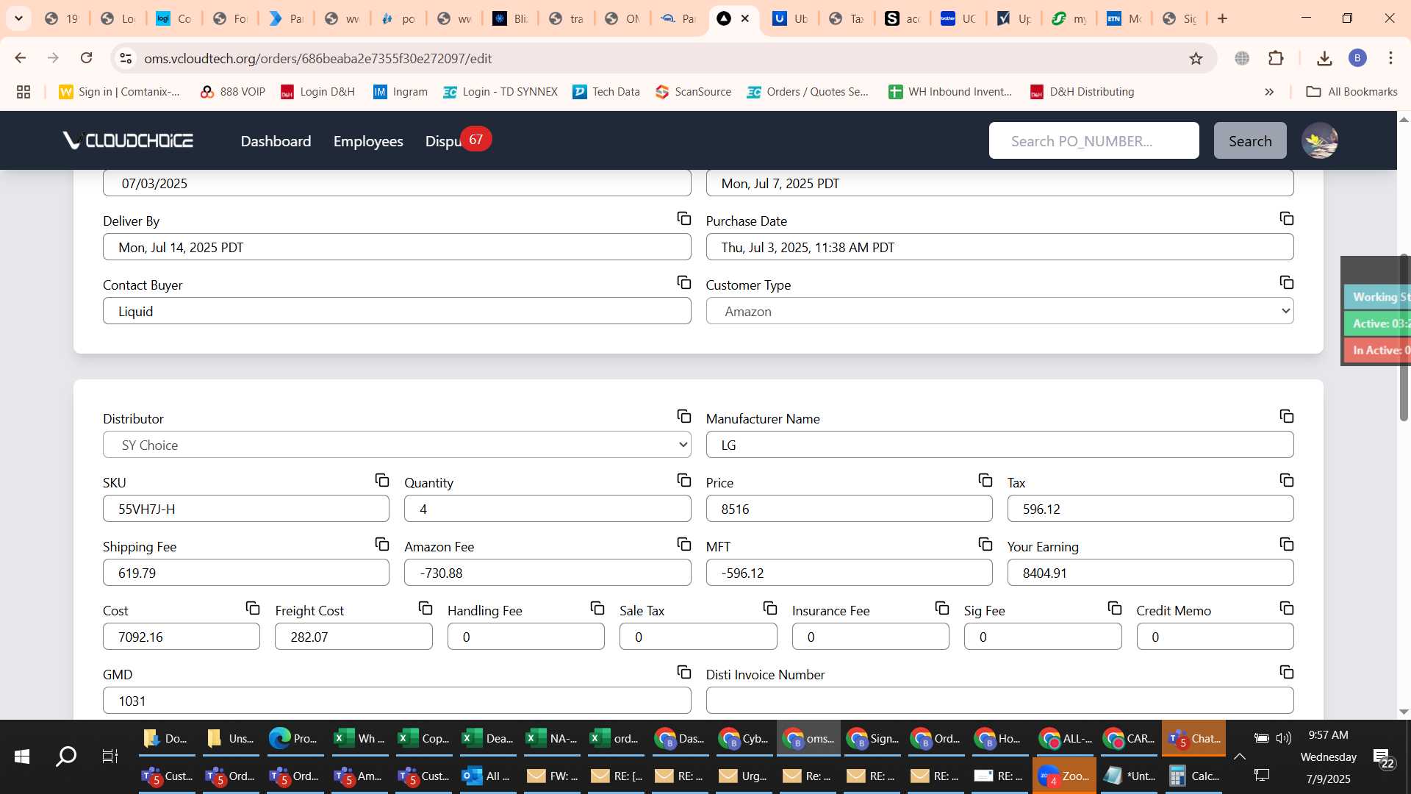1411x794 pixels.
Task: Click the Disti Invoice Number input
Action: click(x=999, y=701)
